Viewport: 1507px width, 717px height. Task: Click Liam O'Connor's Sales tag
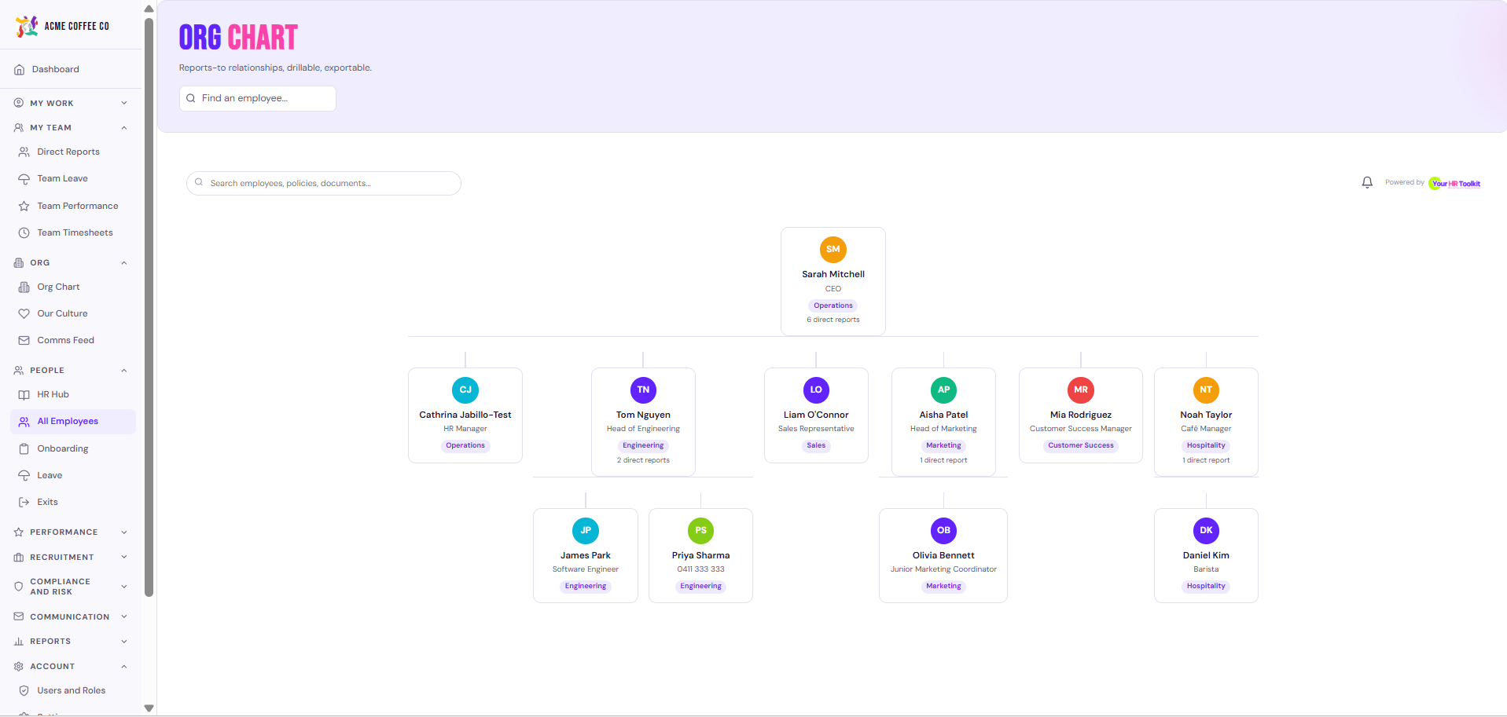coord(816,445)
